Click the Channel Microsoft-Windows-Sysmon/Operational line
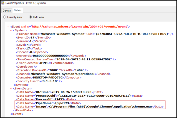Screen dimensions: 177x118 pyautogui.click(x=63, y=74)
